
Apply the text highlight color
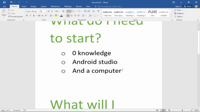click(x=56, y=16)
